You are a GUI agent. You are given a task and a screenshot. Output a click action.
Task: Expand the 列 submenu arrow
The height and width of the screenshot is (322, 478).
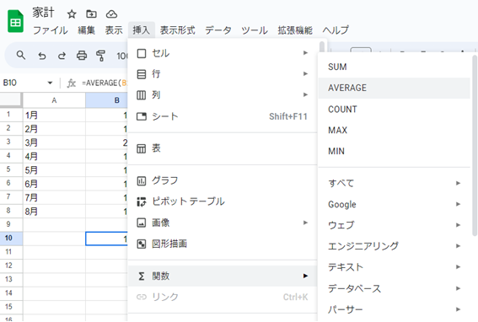click(x=305, y=95)
